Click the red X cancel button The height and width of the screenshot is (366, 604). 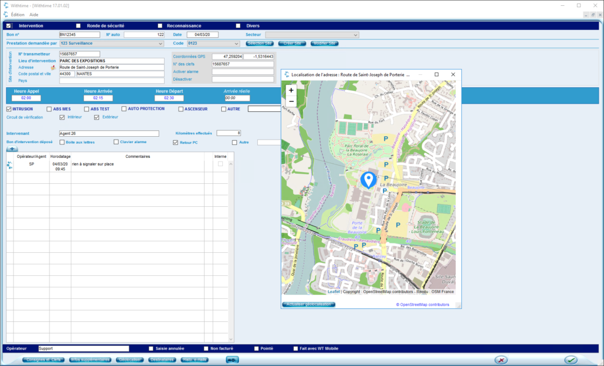click(x=501, y=360)
